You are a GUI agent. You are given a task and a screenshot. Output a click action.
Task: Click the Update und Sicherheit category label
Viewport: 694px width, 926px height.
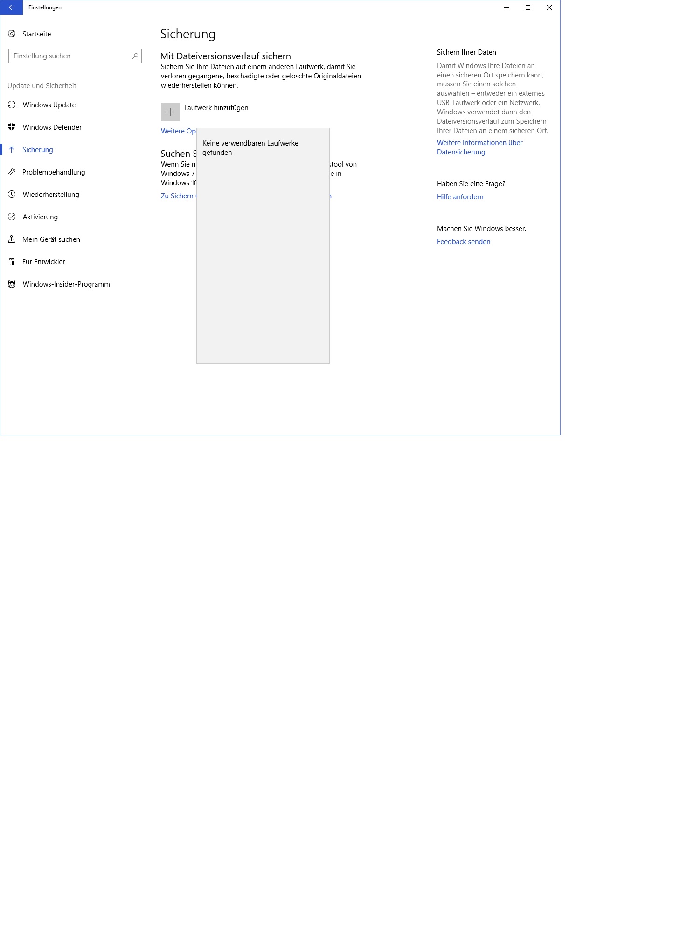tap(42, 86)
